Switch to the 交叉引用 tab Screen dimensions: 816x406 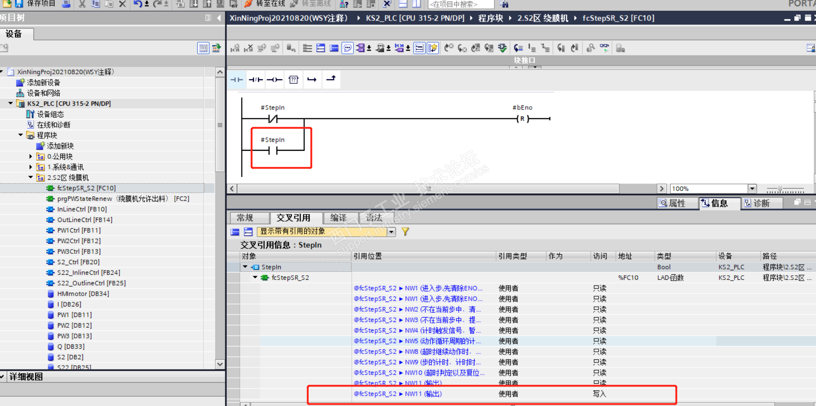(296, 218)
